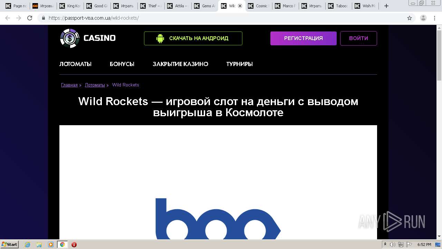442x249 pixels.
Task: Click the РЕГИСТРАЦИЯ button
Action: [x=304, y=38]
